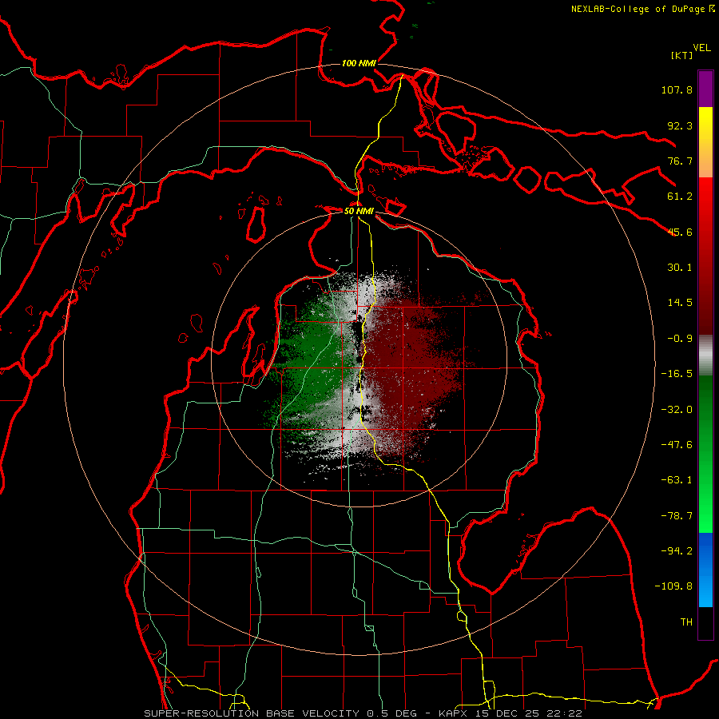
Task: Click the TH legend label
Action: point(686,622)
